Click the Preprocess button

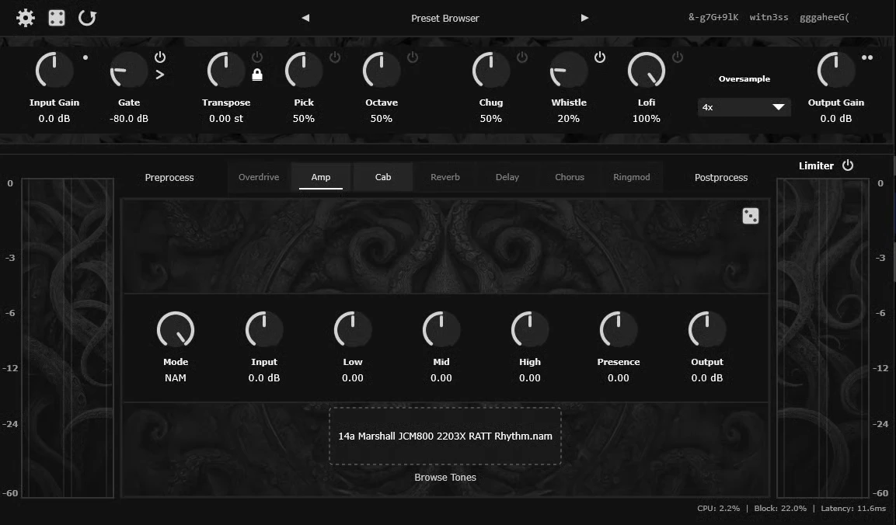[x=169, y=178]
